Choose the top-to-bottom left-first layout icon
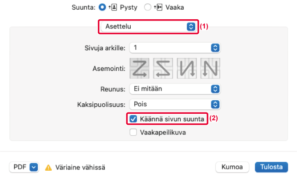297x179 pixels. tap(187, 68)
